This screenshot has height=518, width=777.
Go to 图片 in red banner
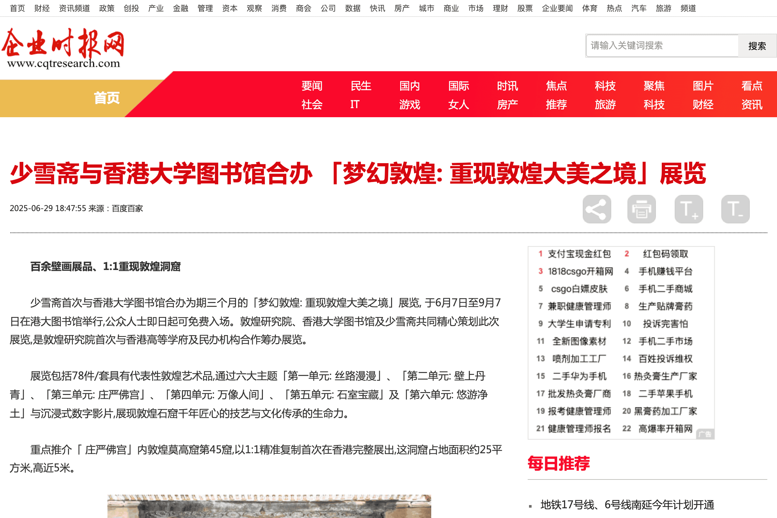click(703, 86)
